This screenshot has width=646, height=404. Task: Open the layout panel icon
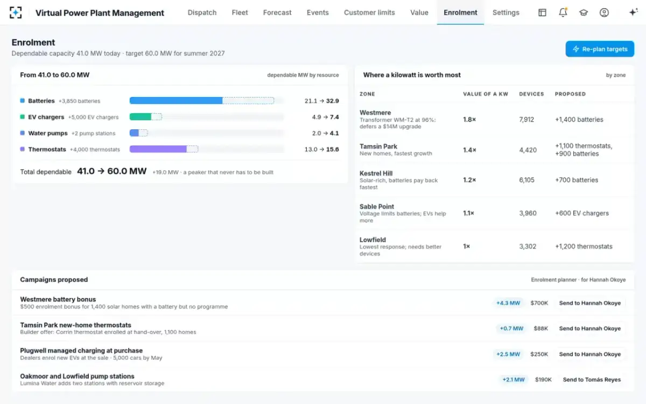(542, 12)
